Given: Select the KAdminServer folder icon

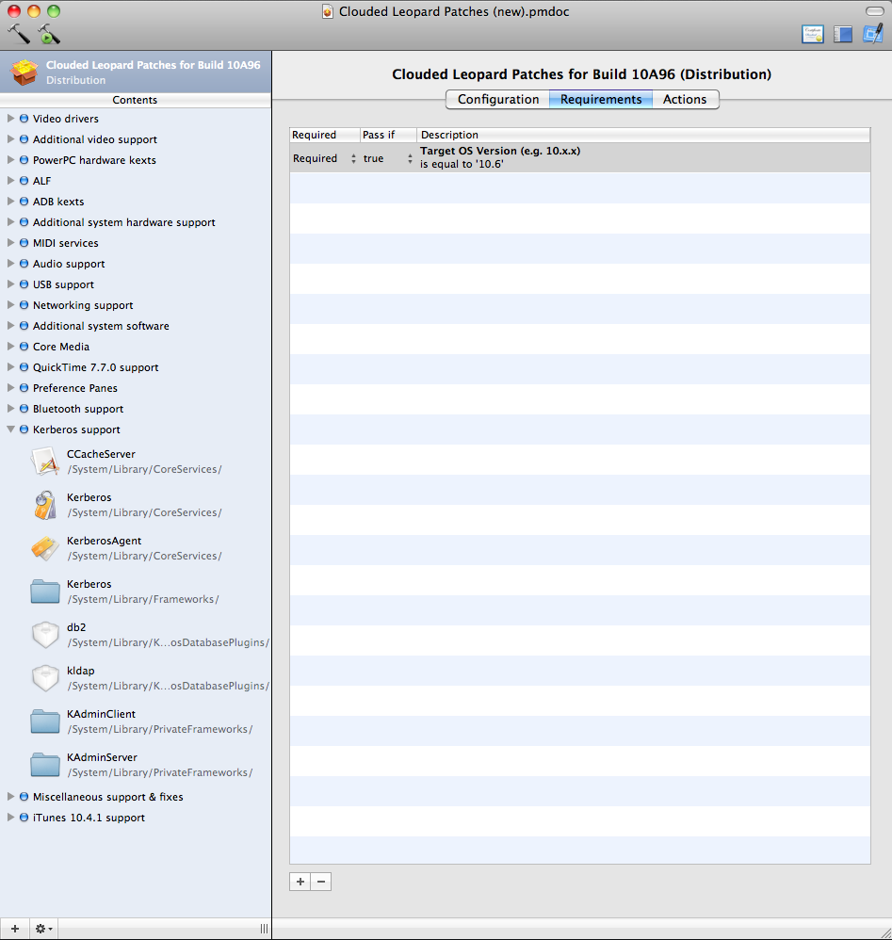Looking at the screenshot, I should click(x=45, y=765).
